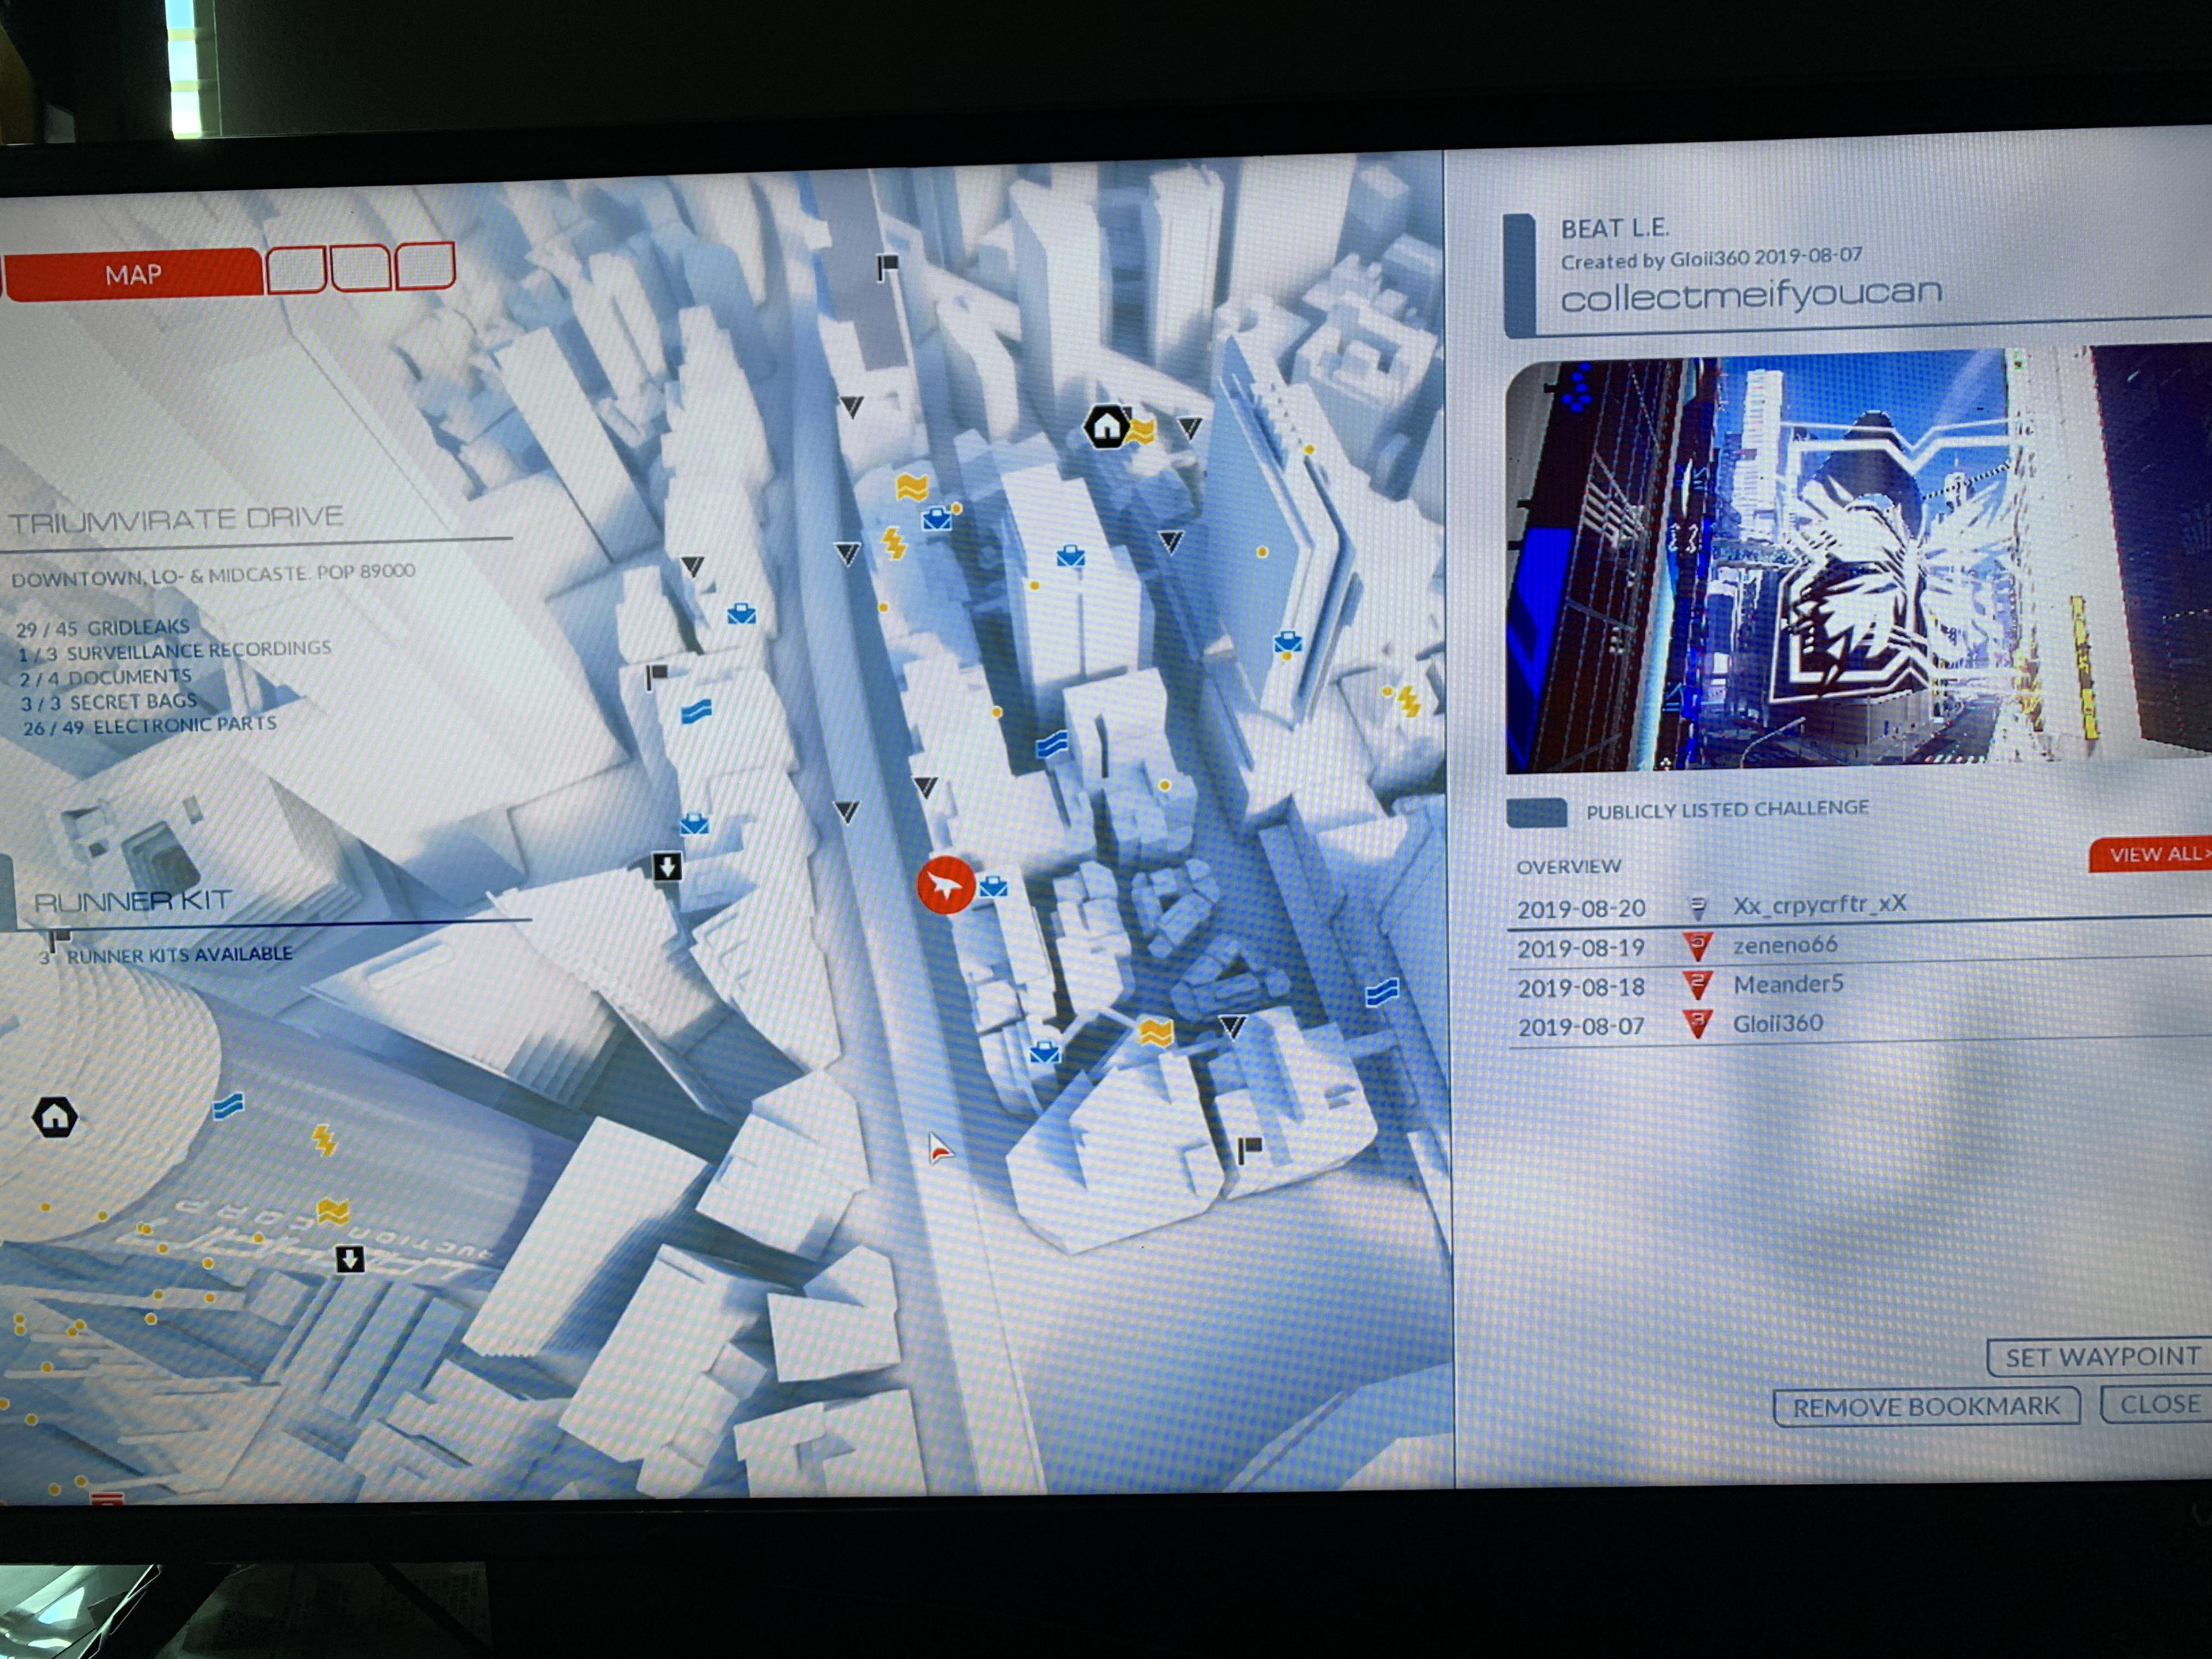Open the MAP tab

pos(133,274)
